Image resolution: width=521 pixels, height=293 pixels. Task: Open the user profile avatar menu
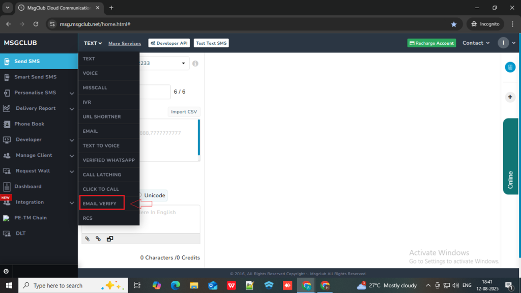point(503,43)
